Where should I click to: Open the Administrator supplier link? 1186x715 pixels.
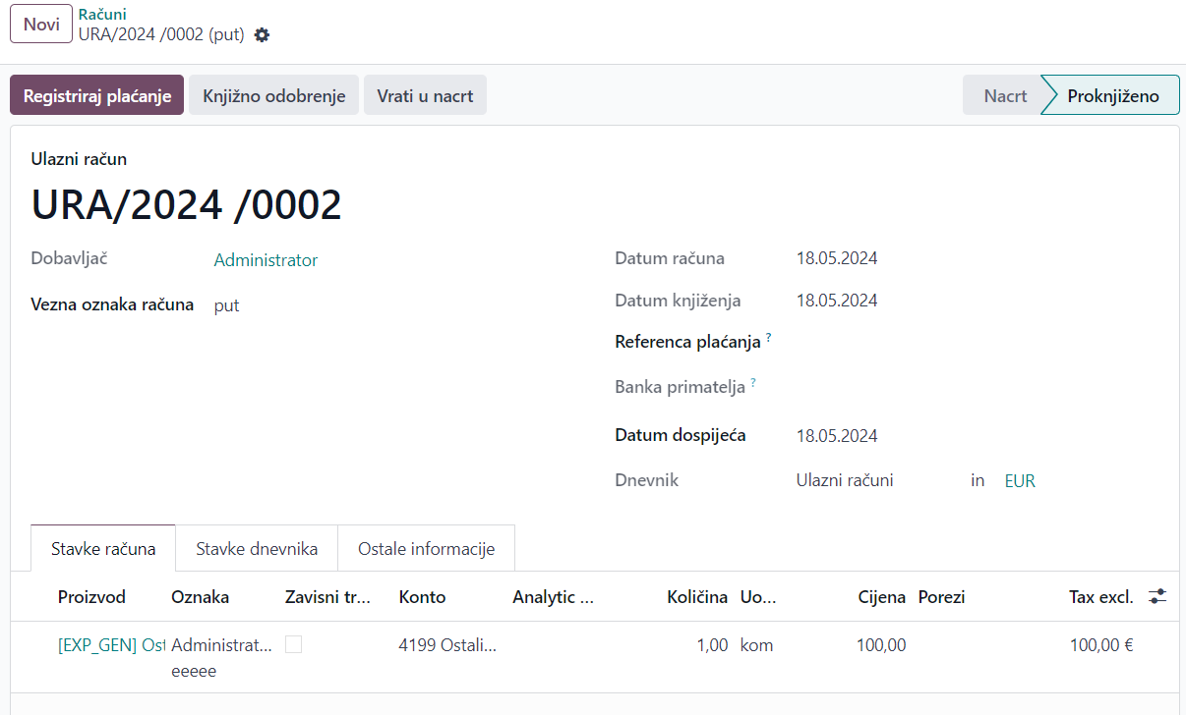[266, 260]
